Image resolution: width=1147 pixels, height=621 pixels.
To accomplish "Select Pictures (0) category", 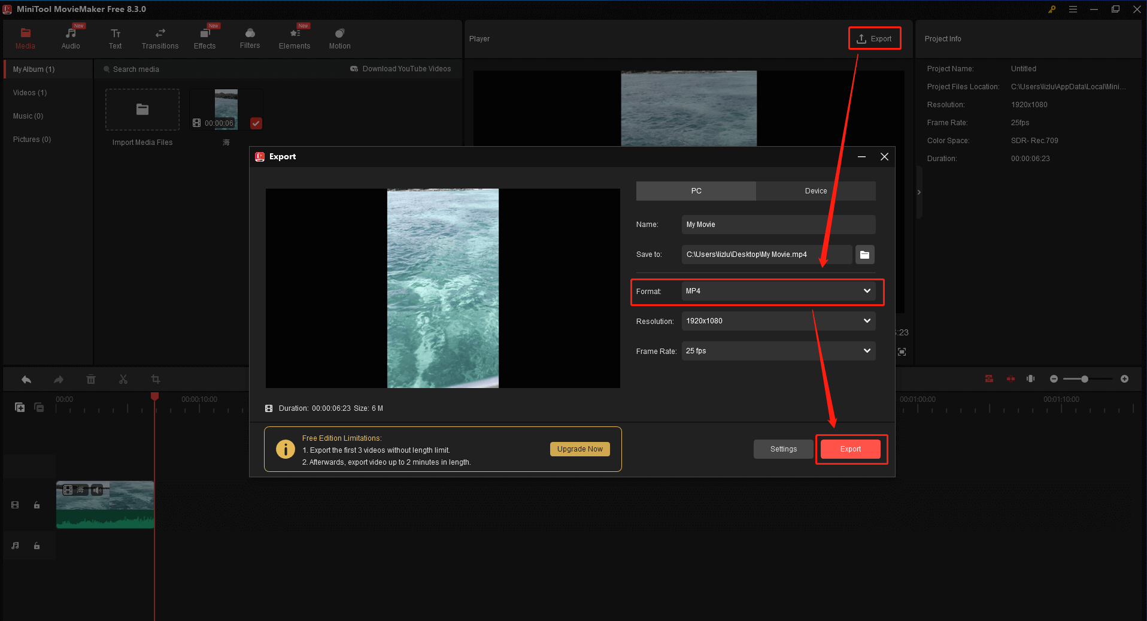I will tap(32, 140).
